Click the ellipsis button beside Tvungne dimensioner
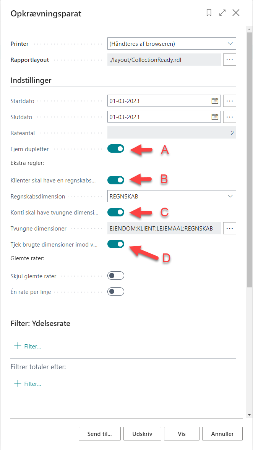253x450 pixels. point(229,228)
